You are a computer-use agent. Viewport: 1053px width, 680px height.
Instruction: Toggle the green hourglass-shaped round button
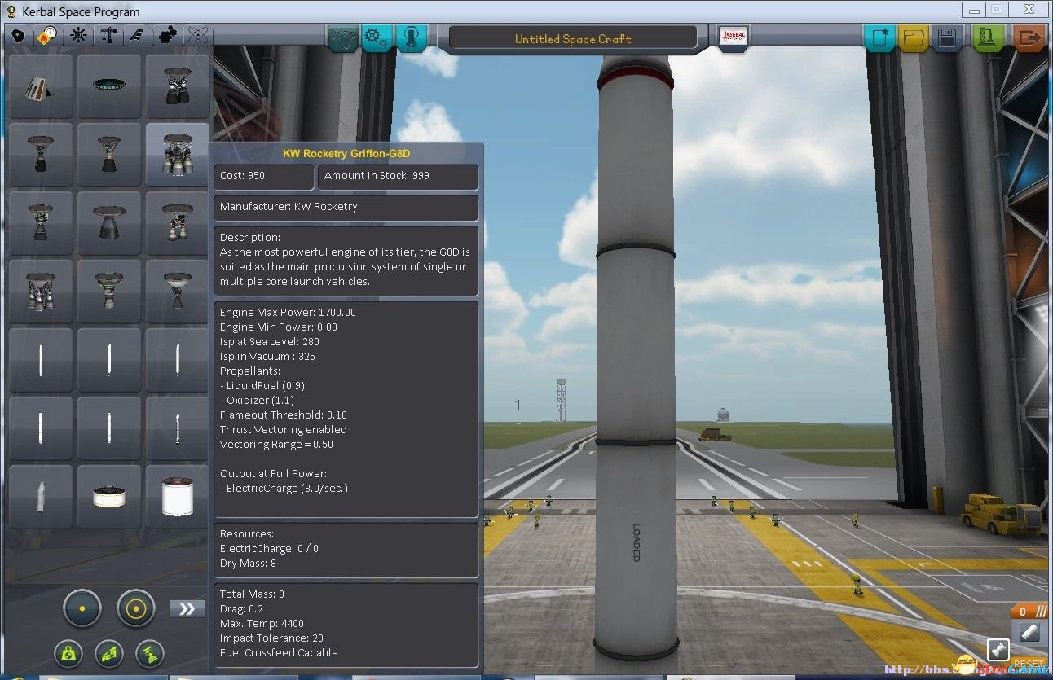click(x=149, y=653)
